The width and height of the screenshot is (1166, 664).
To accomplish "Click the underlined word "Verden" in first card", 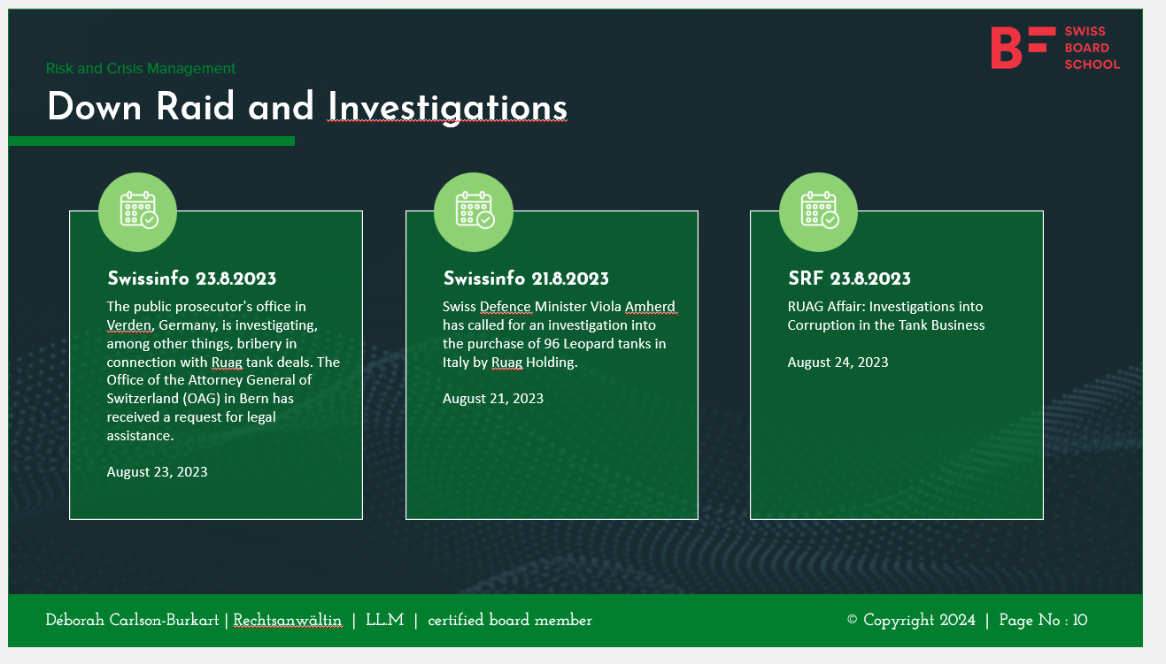I will 129,325.
